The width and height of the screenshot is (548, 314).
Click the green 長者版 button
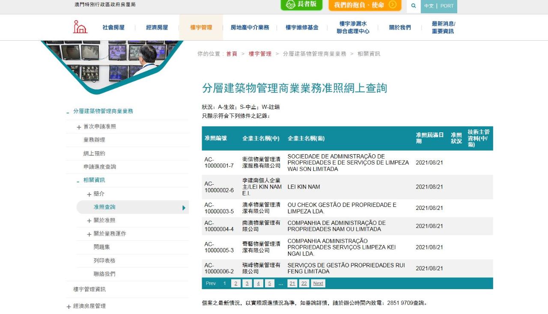[301, 5]
